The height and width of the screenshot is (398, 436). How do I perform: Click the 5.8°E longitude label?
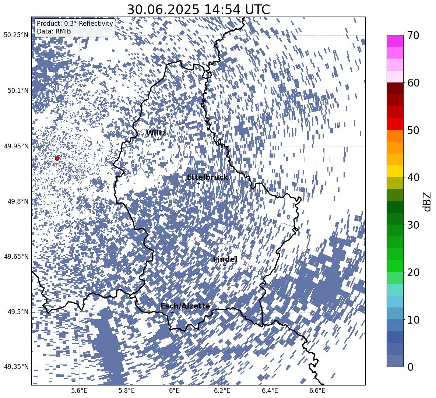(127, 391)
